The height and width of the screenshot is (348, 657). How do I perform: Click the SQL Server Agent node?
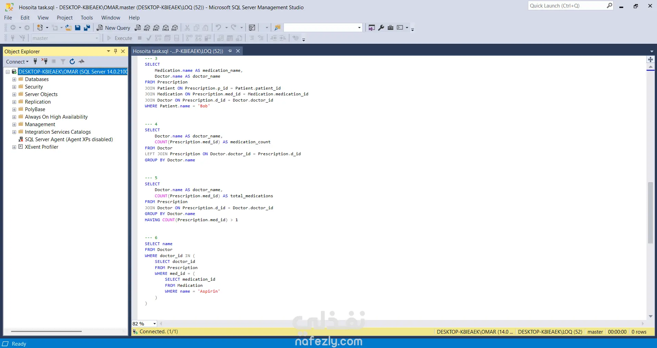pyautogui.click(x=69, y=139)
